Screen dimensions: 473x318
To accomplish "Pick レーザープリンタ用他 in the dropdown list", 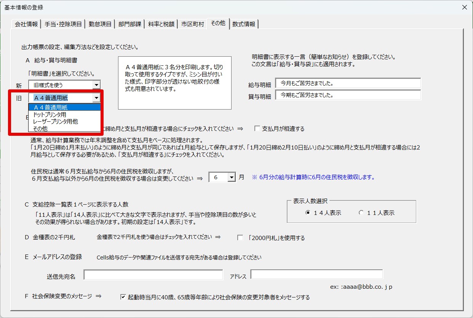I will pos(64,121).
